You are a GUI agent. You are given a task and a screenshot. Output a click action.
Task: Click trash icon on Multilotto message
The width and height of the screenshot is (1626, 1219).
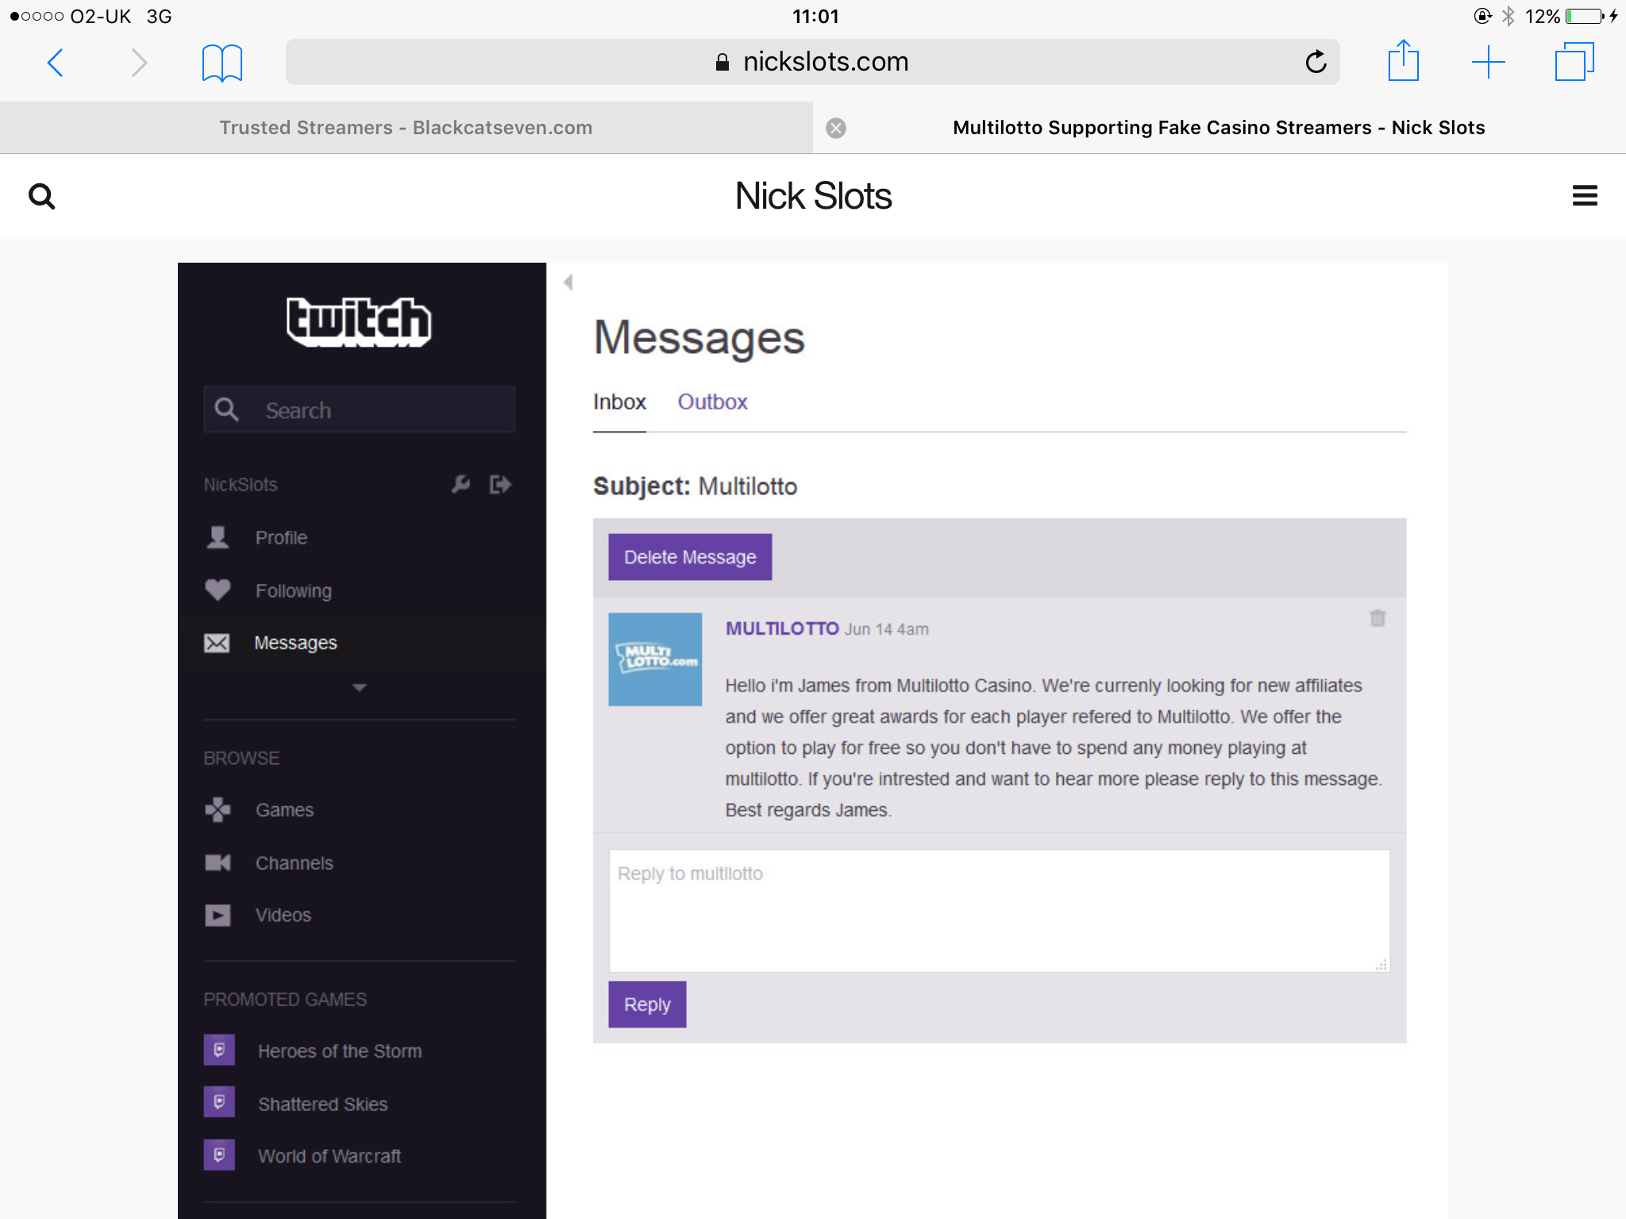tap(1377, 618)
